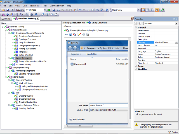Image resolution: width=179 pixels, height=134 pixels.
Task: Click the Move Down blue arrow
Action: (x=36, y=14)
